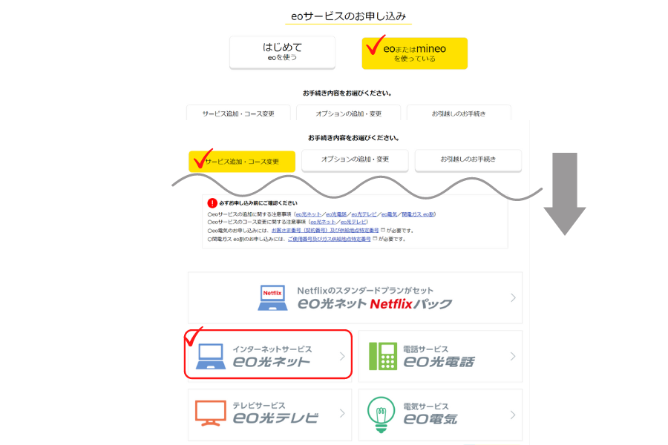Select オプションの追加・変更 in the lower tab row

pyautogui.click(x=355, y=159)
